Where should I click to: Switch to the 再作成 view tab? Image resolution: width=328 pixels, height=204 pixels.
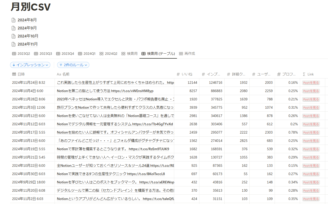click(187, 54)
